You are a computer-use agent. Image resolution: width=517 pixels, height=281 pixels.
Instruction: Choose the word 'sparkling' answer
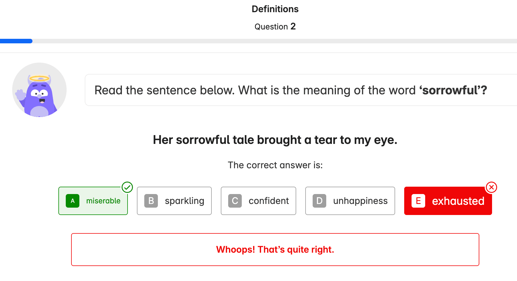pyautogui.click(x=185, y=201)
